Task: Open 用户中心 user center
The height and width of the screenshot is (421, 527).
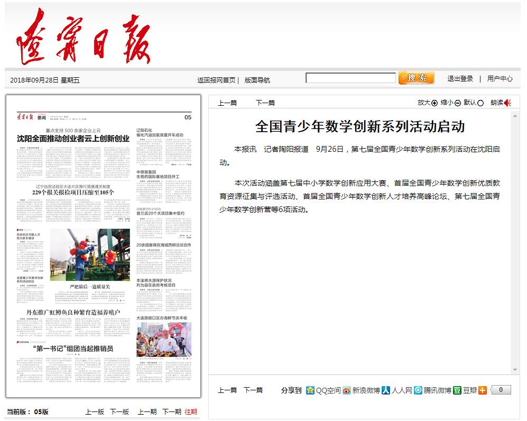Action: pos(500,79)
